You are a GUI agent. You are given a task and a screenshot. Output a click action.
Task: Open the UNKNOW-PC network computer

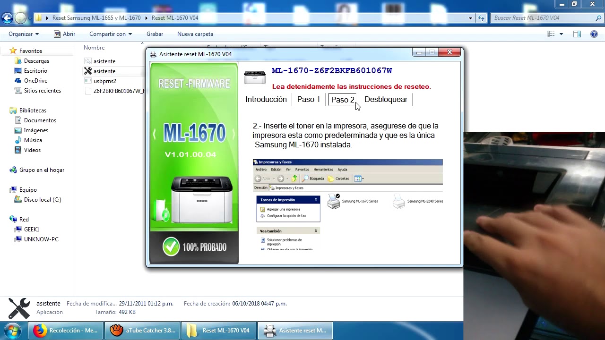point(41,239)
